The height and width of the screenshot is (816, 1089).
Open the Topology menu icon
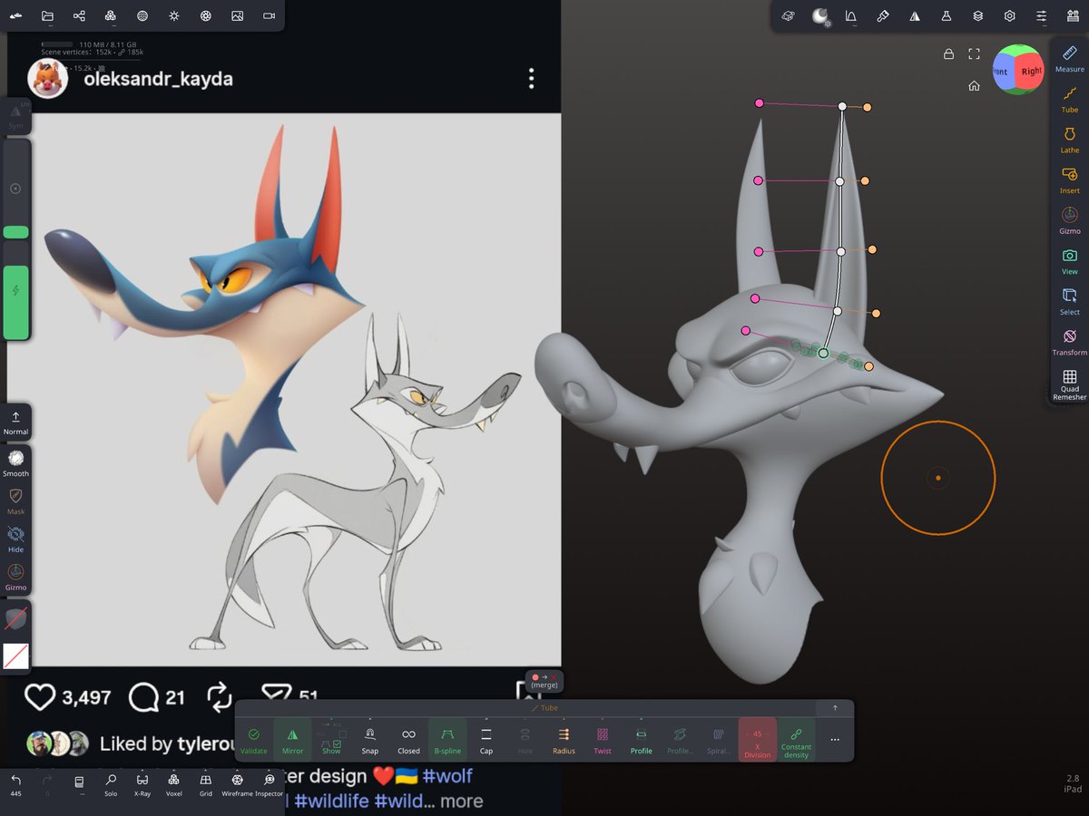pyautogui.click(x=110, y=16)
